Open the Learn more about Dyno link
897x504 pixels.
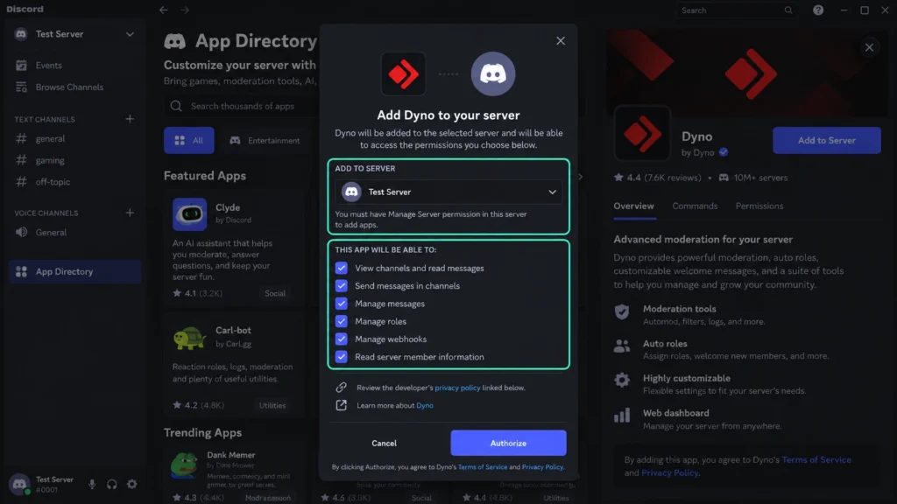pyautogui.click(x=425, y=405)
